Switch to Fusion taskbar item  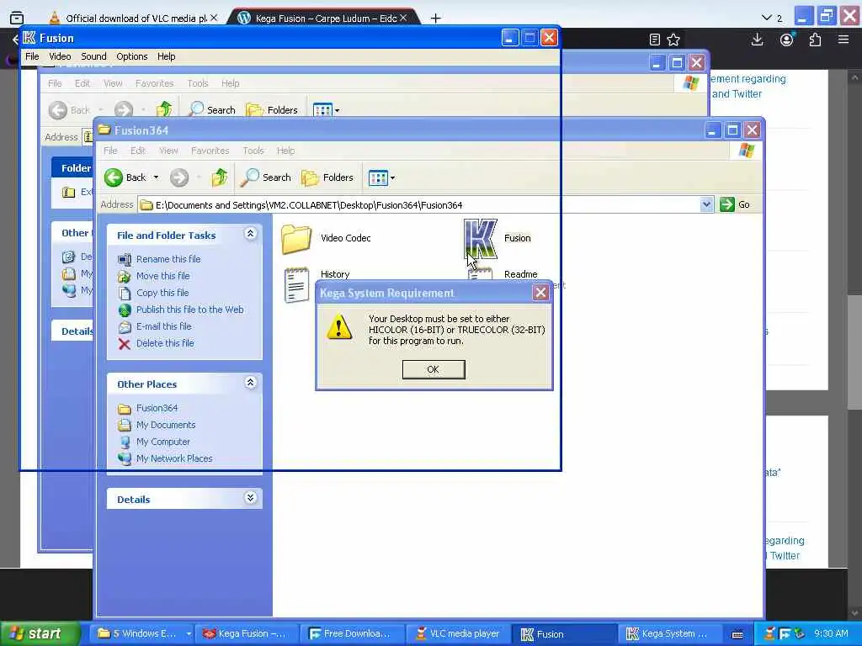coord(563,634)
